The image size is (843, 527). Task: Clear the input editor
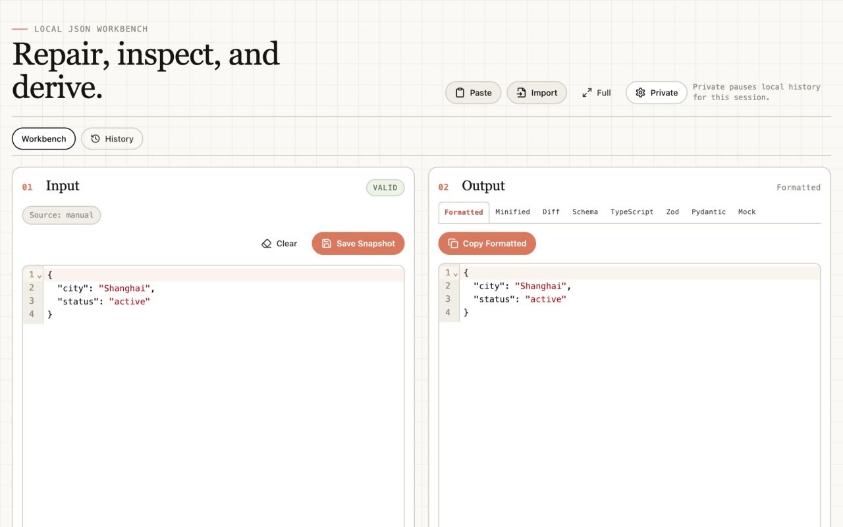coord(279,243)
